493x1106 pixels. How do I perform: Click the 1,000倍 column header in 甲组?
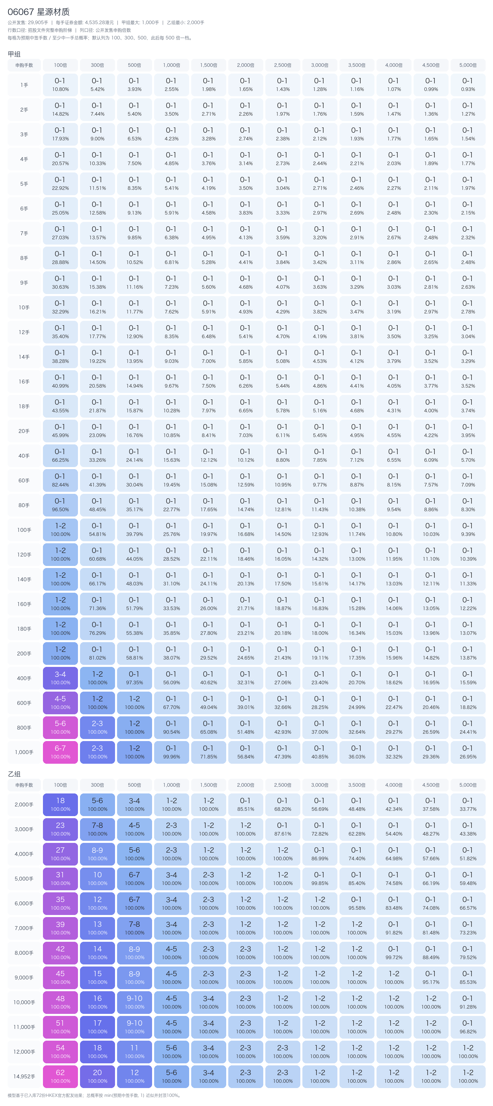click(x=171, y=65)
